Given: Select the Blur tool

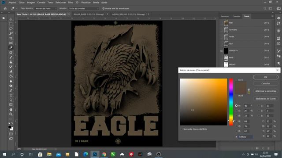Looking at the screenshot, I should (11, 81).
